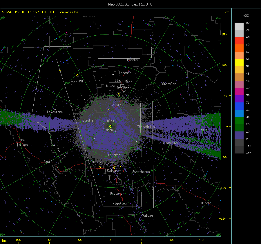Screen dimensions: 261x244
Task: Click the yellow station marker below Cochrane
Action: [99, 168]
